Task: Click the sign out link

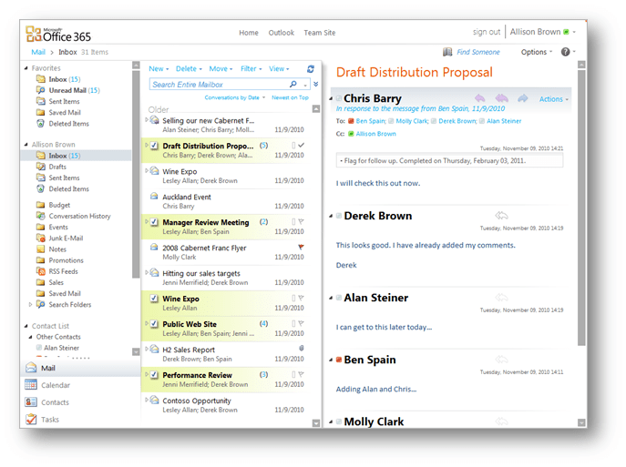Action: (x=487, y=32)
